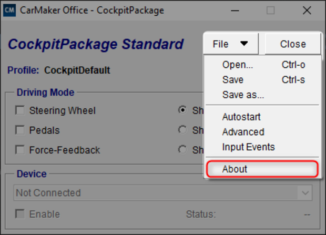This screenshot has width=326, height=235.
Task: Open the File dropdown menu button
Action: point(231,44)
